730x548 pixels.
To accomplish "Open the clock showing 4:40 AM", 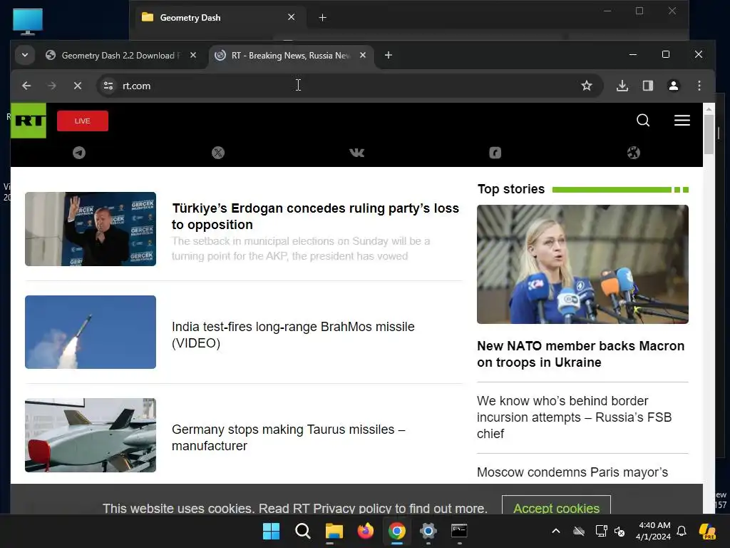I will pyautogui.click(x=653, y=531).
